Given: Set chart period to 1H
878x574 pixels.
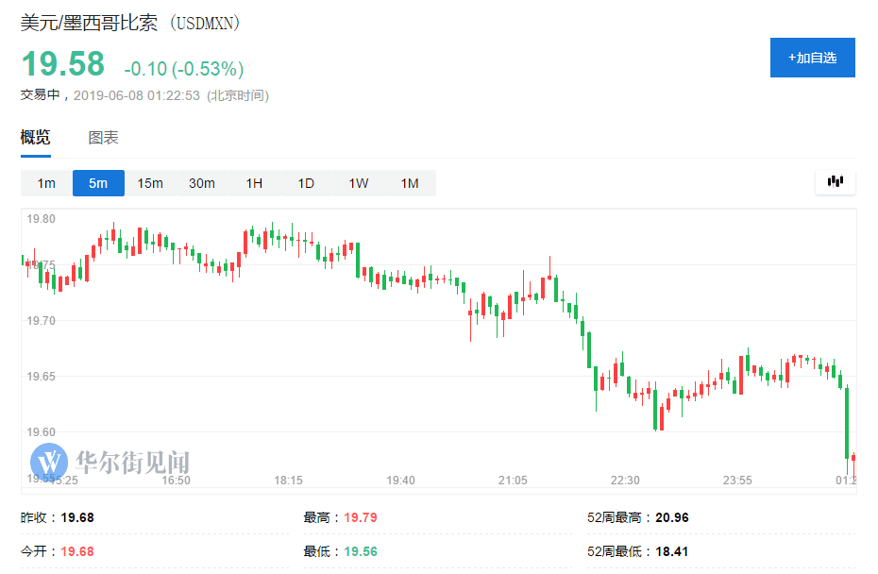Looking at the screenshot, I should (254, 183).
